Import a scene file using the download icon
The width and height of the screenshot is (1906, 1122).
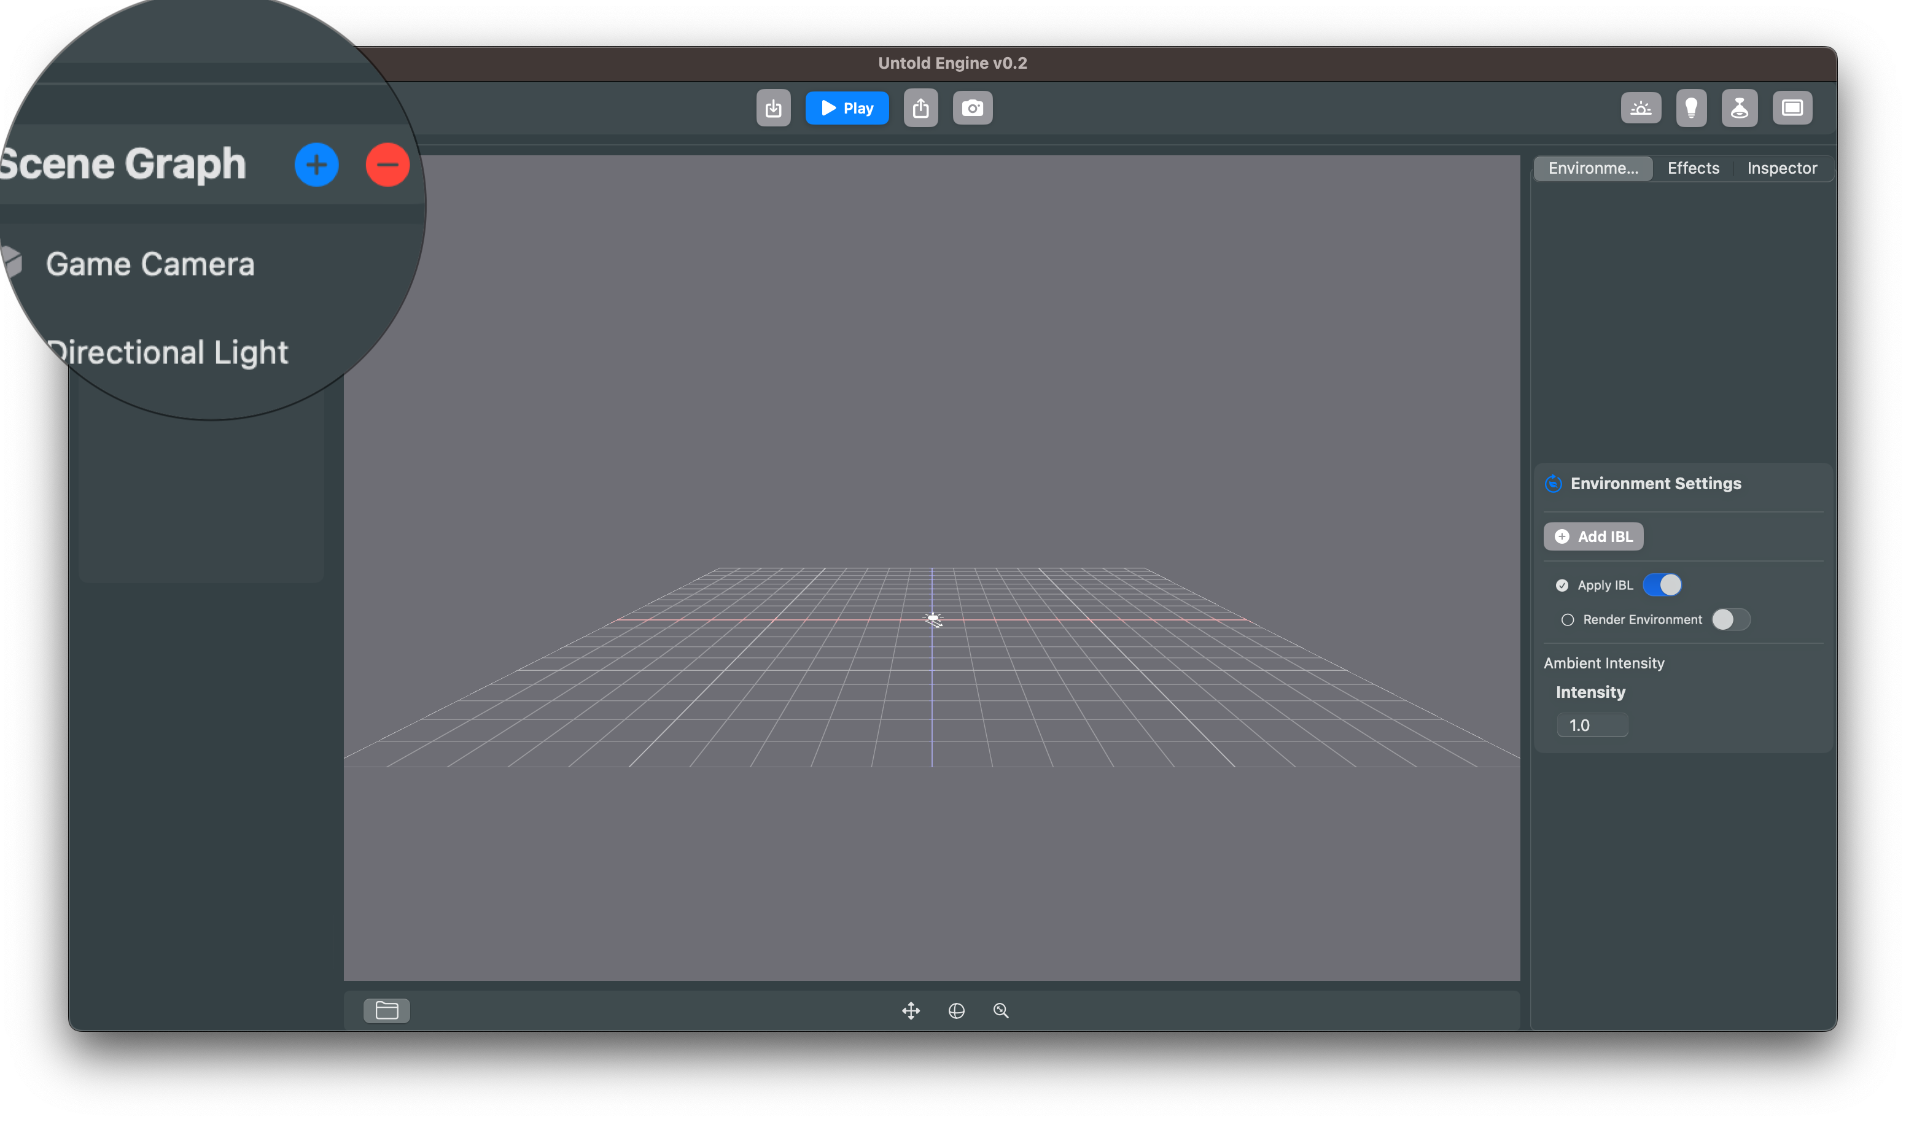tap(773, 107)
